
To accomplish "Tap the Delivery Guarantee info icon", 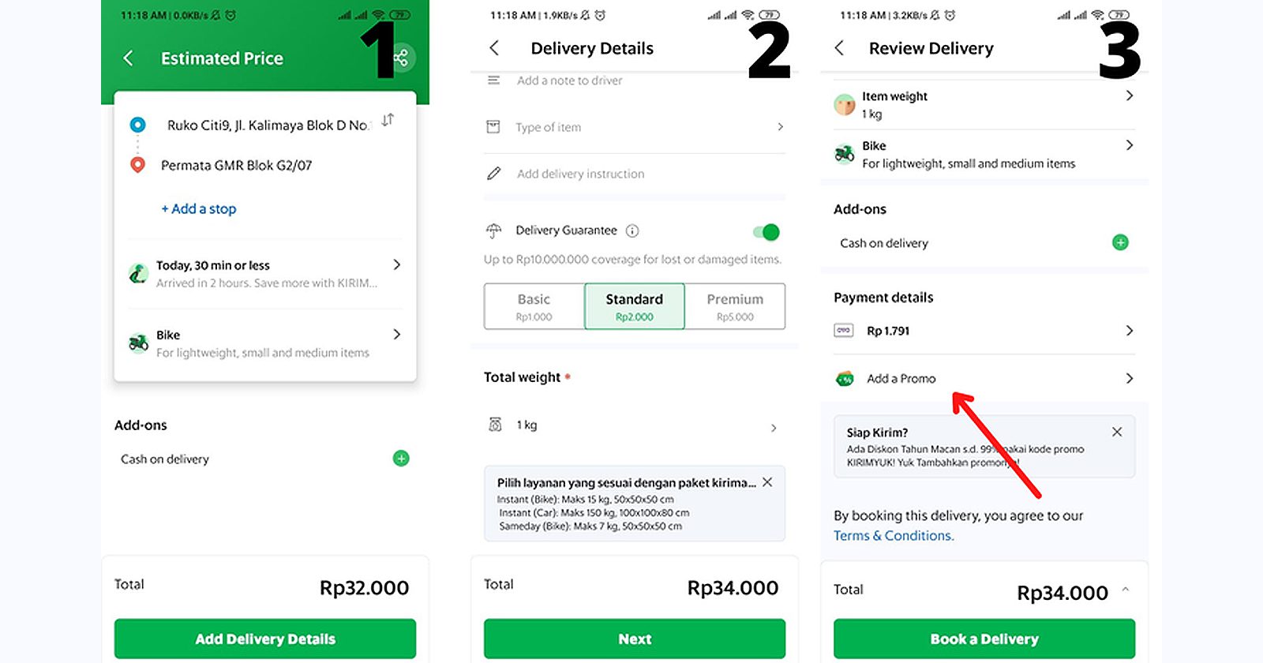I will point(632,230).
